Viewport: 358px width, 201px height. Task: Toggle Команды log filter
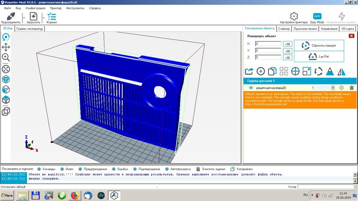tap(47, 169)
